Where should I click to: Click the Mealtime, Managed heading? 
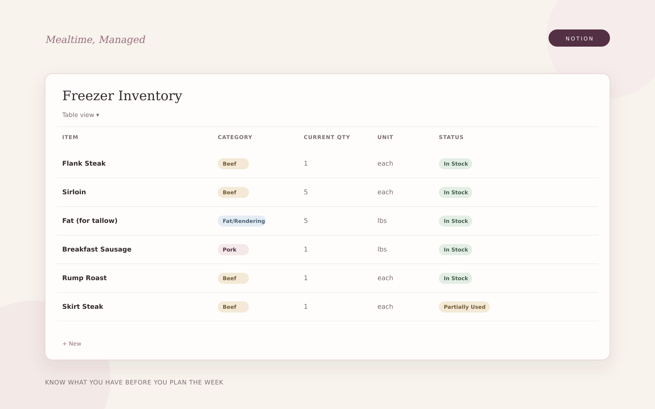coord(95,40)
